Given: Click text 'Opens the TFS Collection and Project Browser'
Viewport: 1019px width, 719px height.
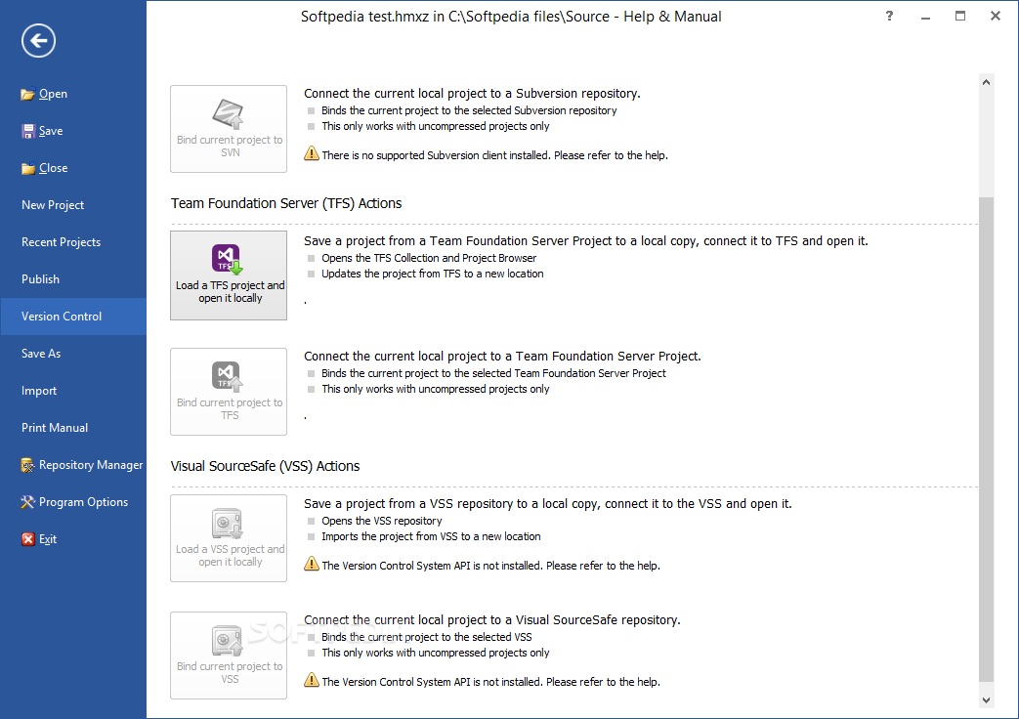Looking at the screenshot, I should coord(429,258).
